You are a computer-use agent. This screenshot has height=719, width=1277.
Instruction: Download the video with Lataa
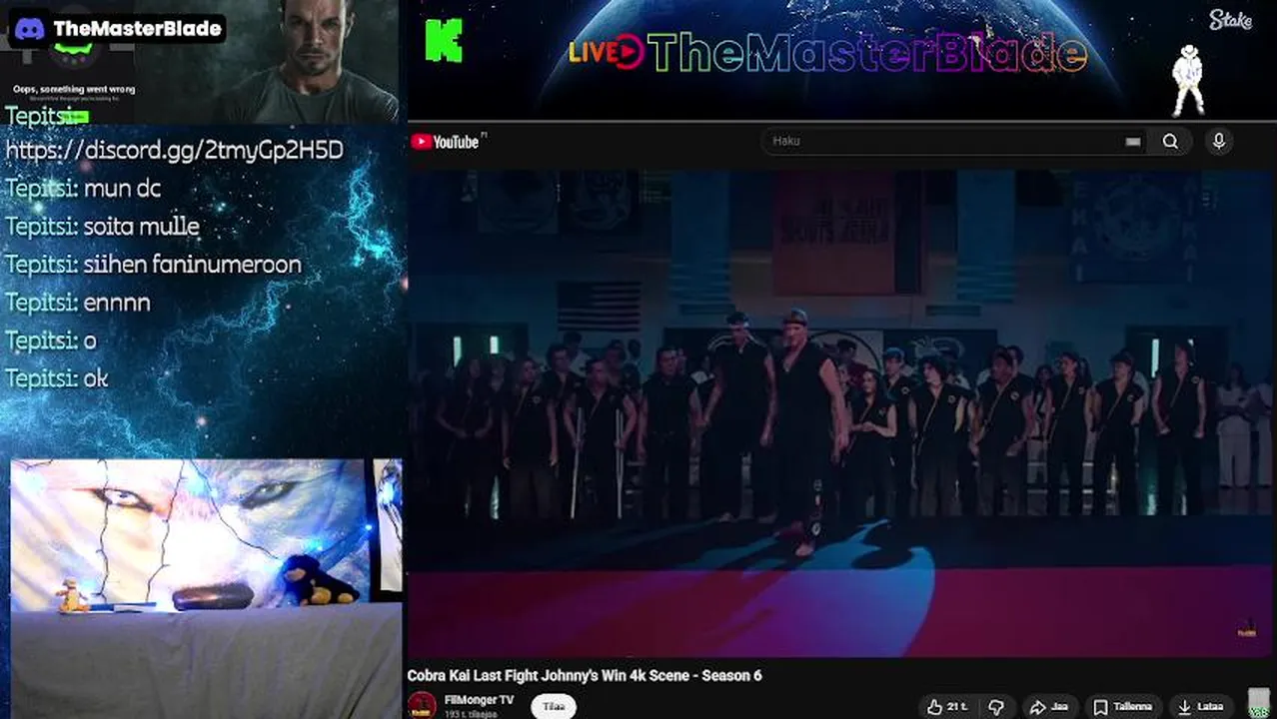click(x=1201, y=706)
